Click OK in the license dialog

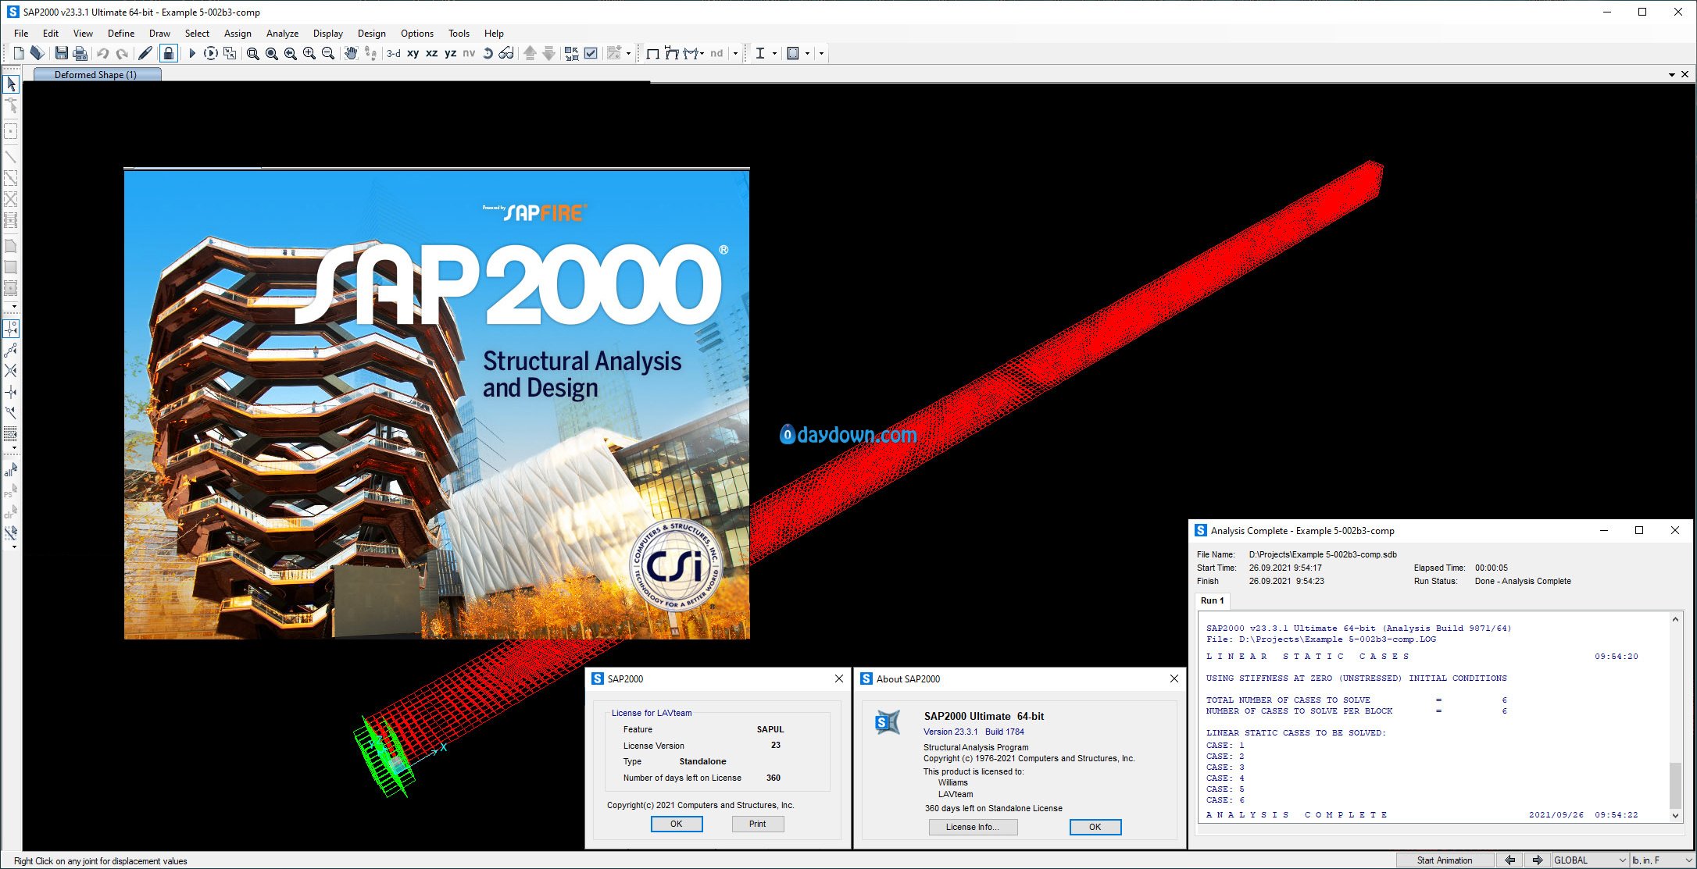(677, 824)
